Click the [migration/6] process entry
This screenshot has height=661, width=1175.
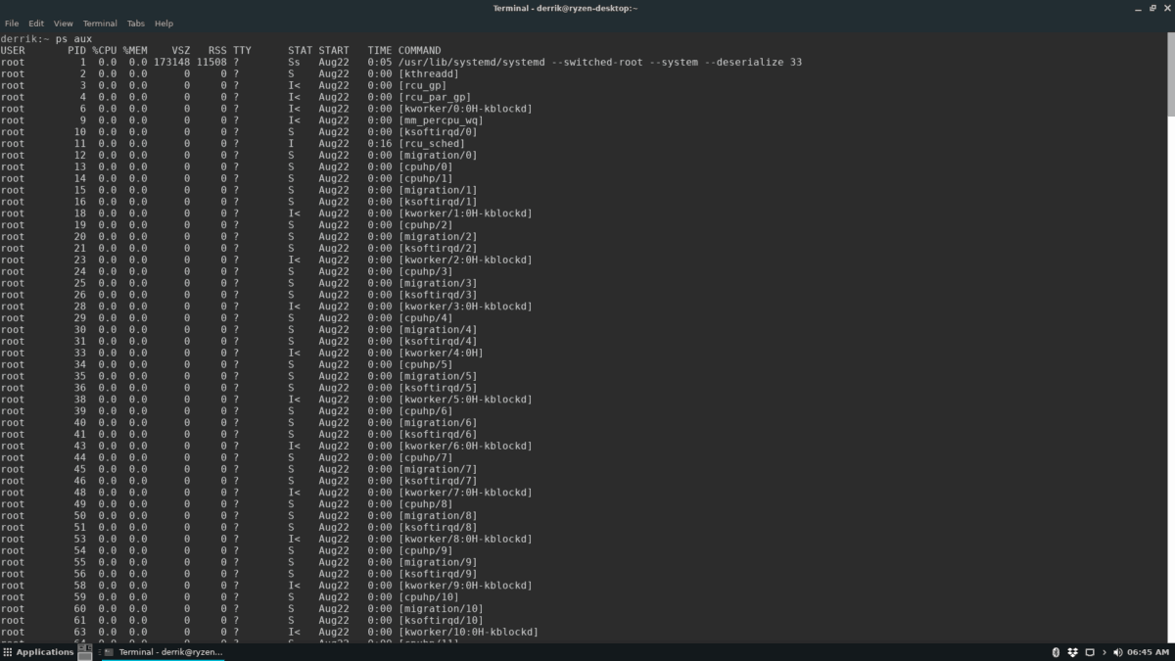pyautogui.click(x=438, y=423)
